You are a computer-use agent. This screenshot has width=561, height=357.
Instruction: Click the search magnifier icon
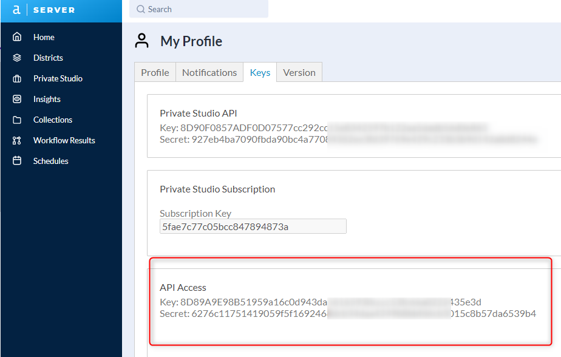pyautogui.click(x=141, y=9)
